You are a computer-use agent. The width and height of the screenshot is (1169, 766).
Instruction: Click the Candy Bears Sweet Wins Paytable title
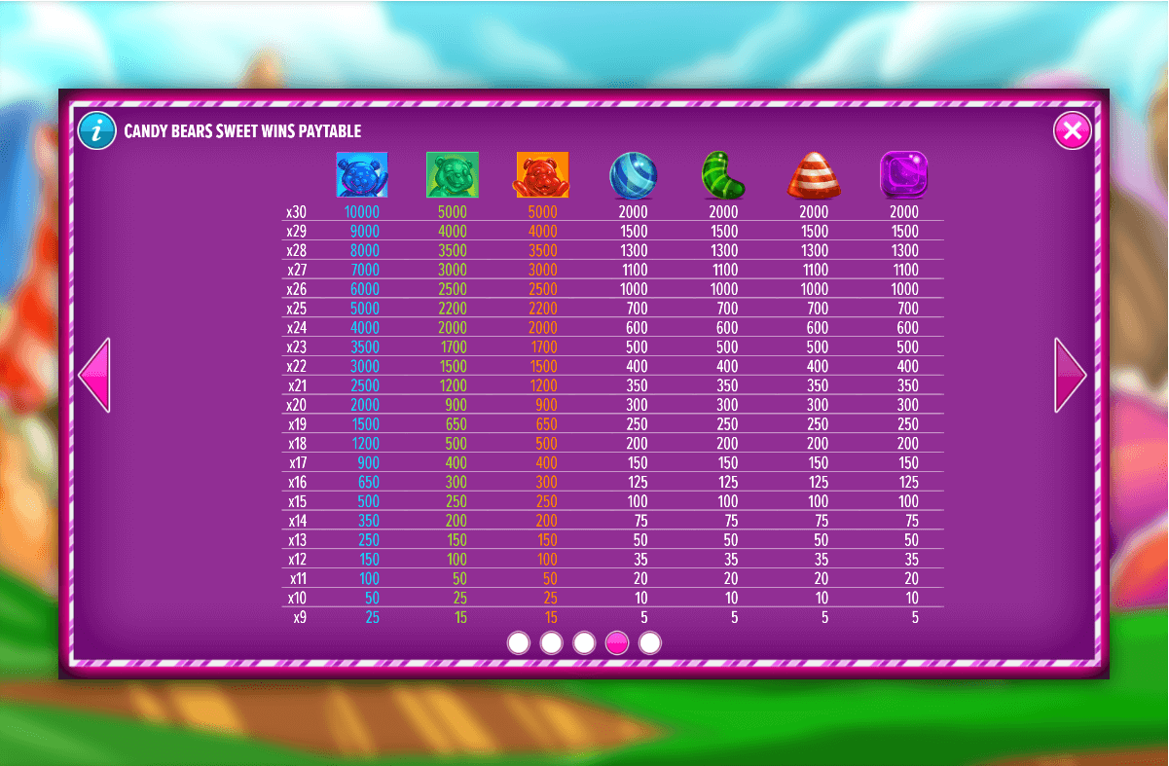[x=243, y=130]
